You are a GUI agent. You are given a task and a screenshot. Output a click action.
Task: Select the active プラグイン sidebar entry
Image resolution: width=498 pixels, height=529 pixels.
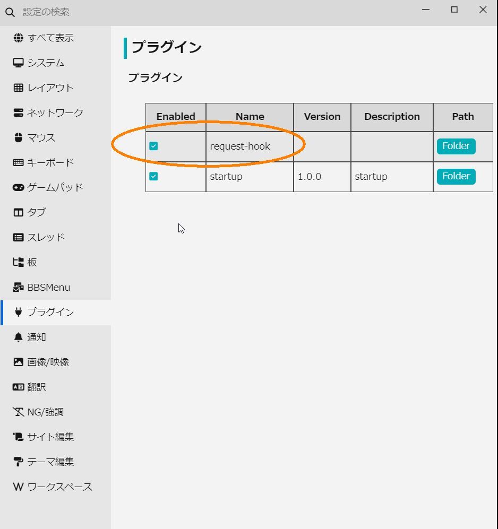pyautogui.click(x=56, y=313)
